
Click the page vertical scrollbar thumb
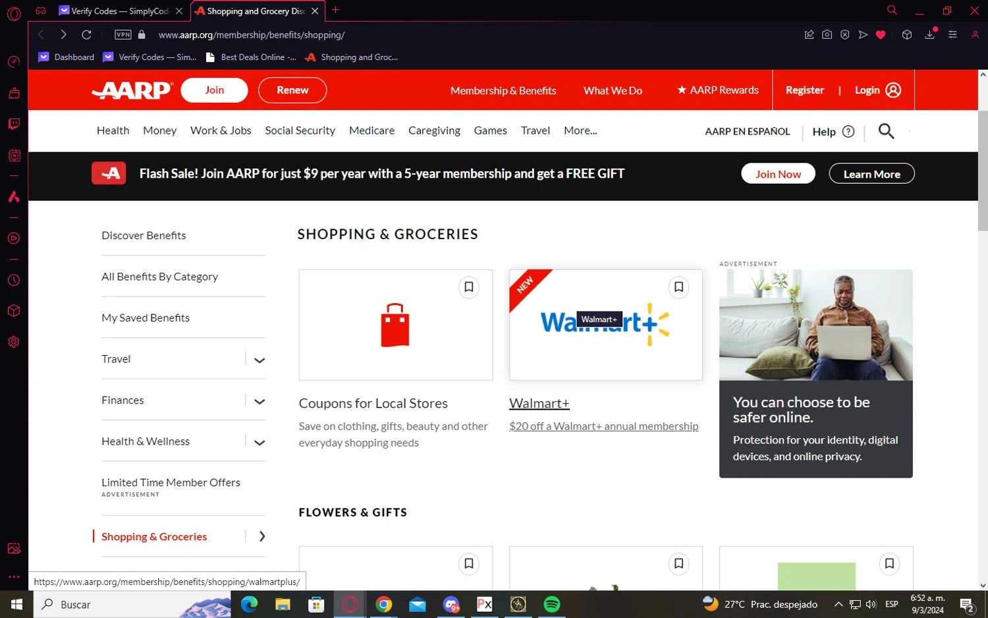click(x=983, y=171)
